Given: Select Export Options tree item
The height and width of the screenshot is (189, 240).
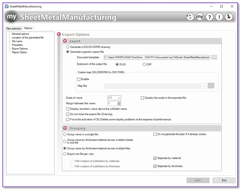Looking at the screenshot, I should point(20,49).
